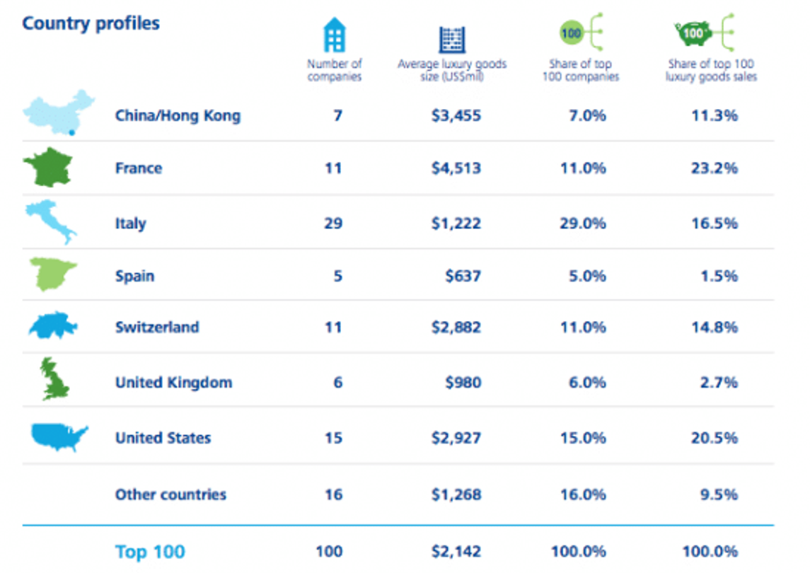The width and height of the screenshot is (810, 573).
Task: Click United States' company count of 15
Action: (333, 438)
